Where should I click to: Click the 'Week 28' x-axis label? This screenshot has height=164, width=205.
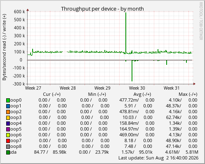click(x=68, y=88)
